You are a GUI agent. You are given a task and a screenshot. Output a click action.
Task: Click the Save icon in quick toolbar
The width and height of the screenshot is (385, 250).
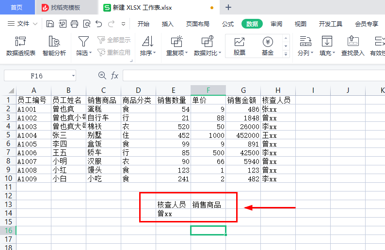pos(50,24)
